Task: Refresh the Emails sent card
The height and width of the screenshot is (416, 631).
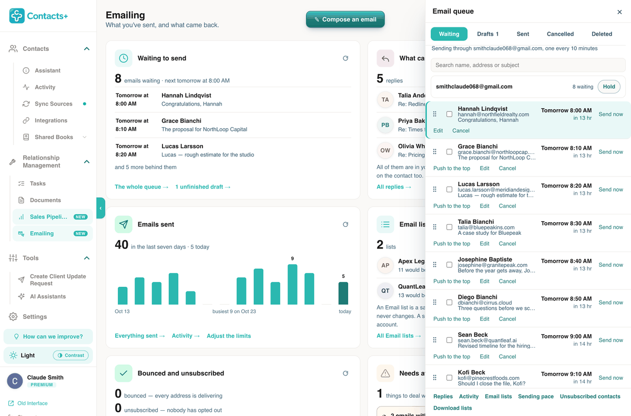Action: pyautogui.click(x=345, y=224)
